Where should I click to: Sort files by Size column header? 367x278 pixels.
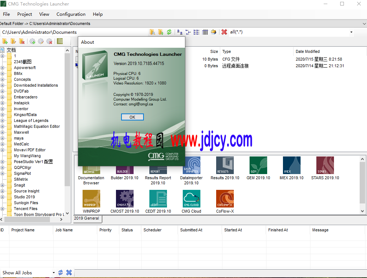[214, 51]
